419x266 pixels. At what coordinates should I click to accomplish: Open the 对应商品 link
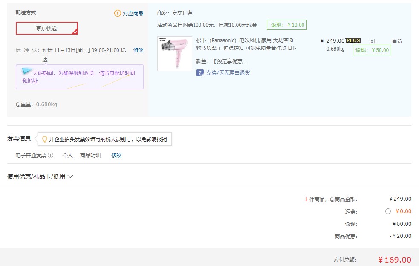pyautogui.click(x=133, y=13)
